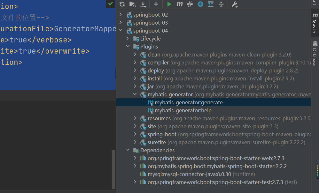Collapse the springboot-04 project node

pos(121,30)
